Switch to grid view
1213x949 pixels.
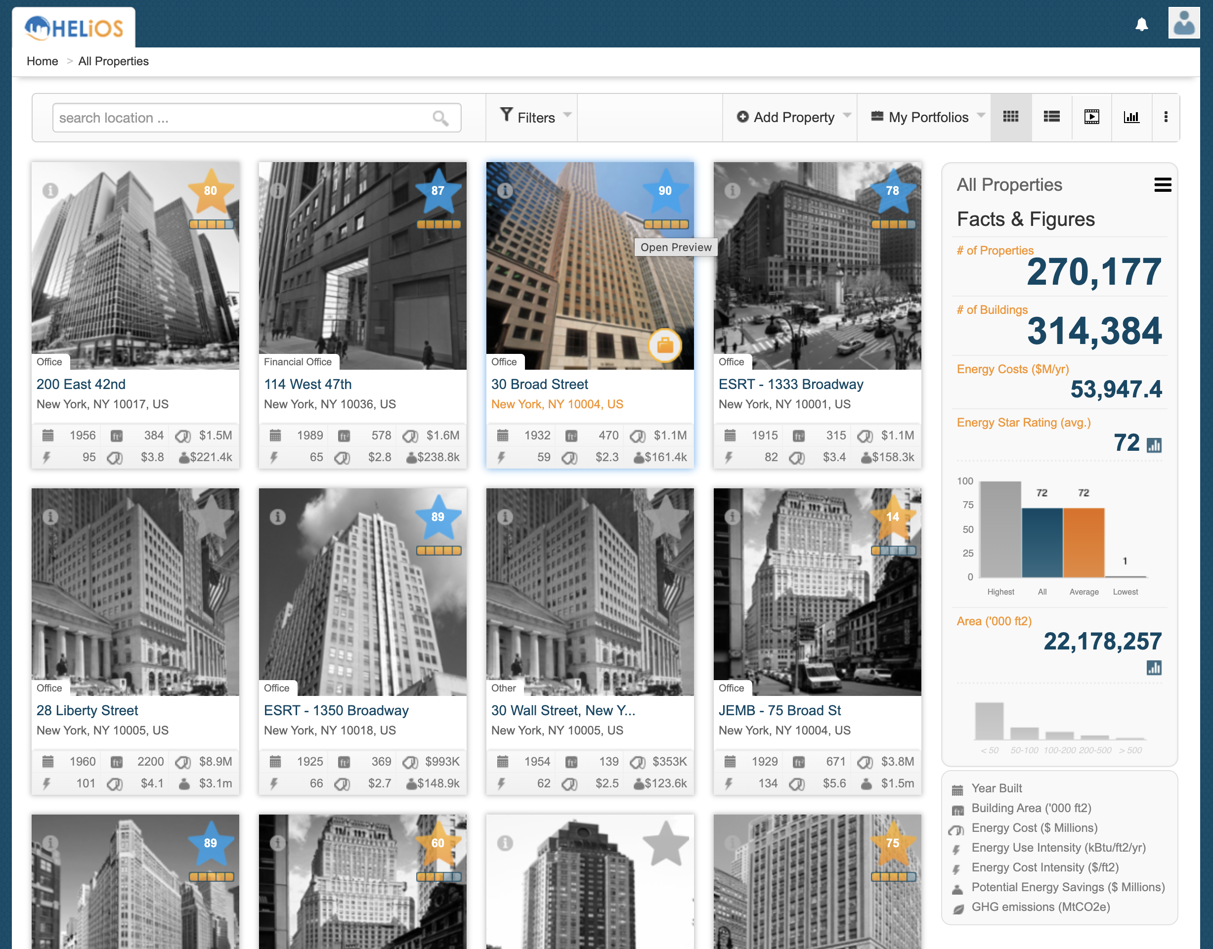click(x=1010, y=117)
